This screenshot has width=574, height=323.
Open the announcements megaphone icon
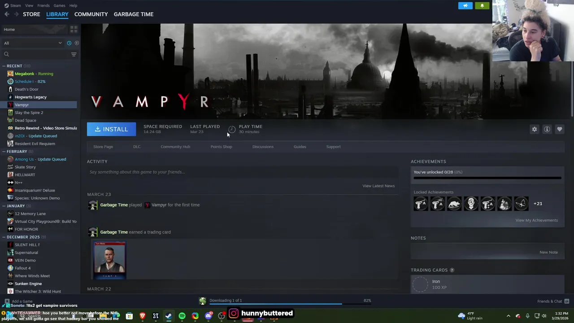click(465, 5)
